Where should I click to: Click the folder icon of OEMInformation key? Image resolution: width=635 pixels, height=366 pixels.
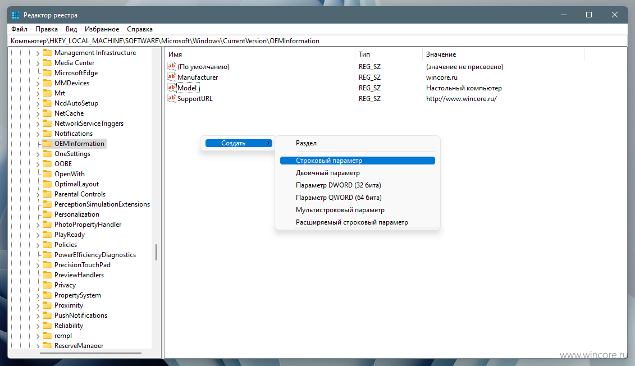coord(47,143)
